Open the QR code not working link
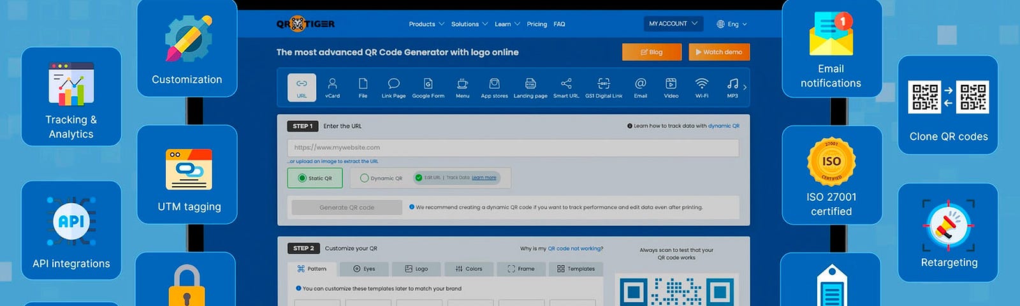Screen dimensions: 1020x306 click(576, 249)
